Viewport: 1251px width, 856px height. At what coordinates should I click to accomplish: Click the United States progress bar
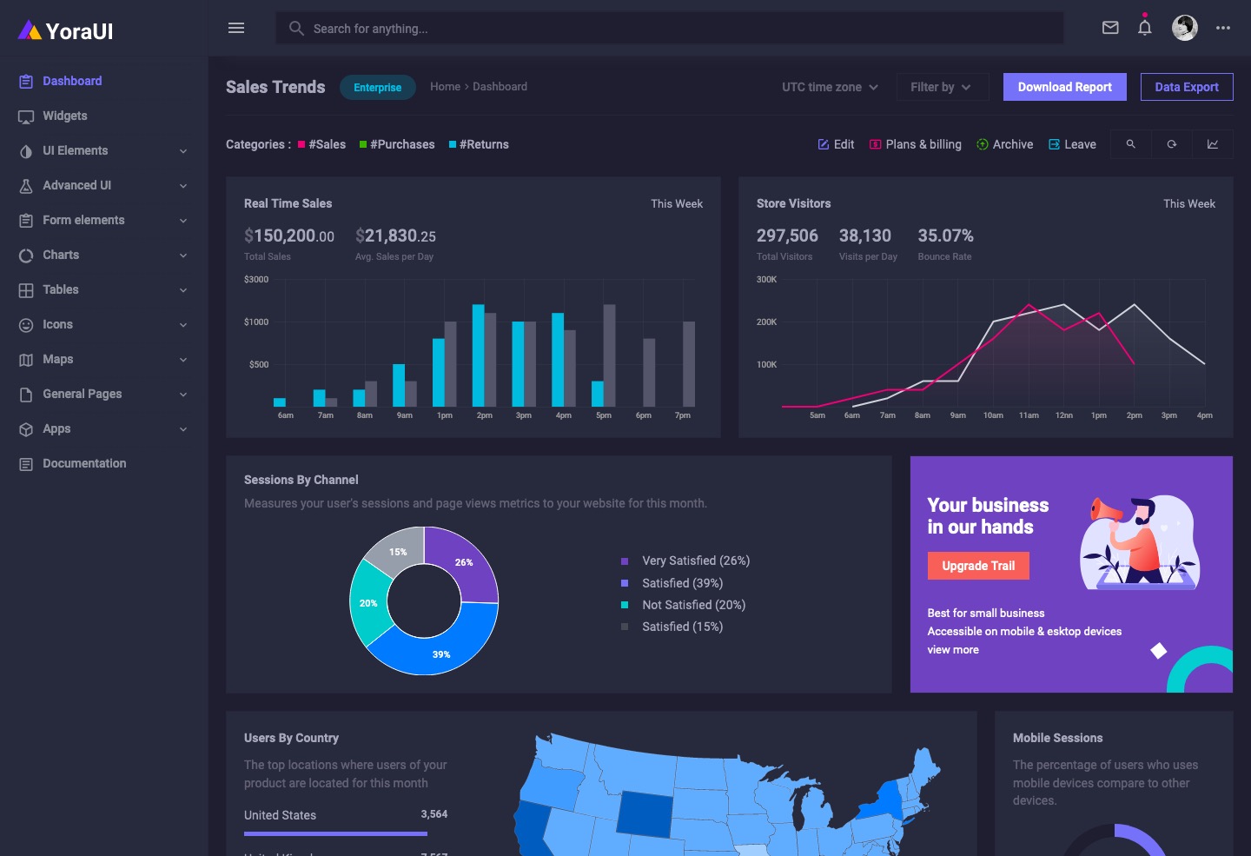pyautogui.click(x=335, y=834)
